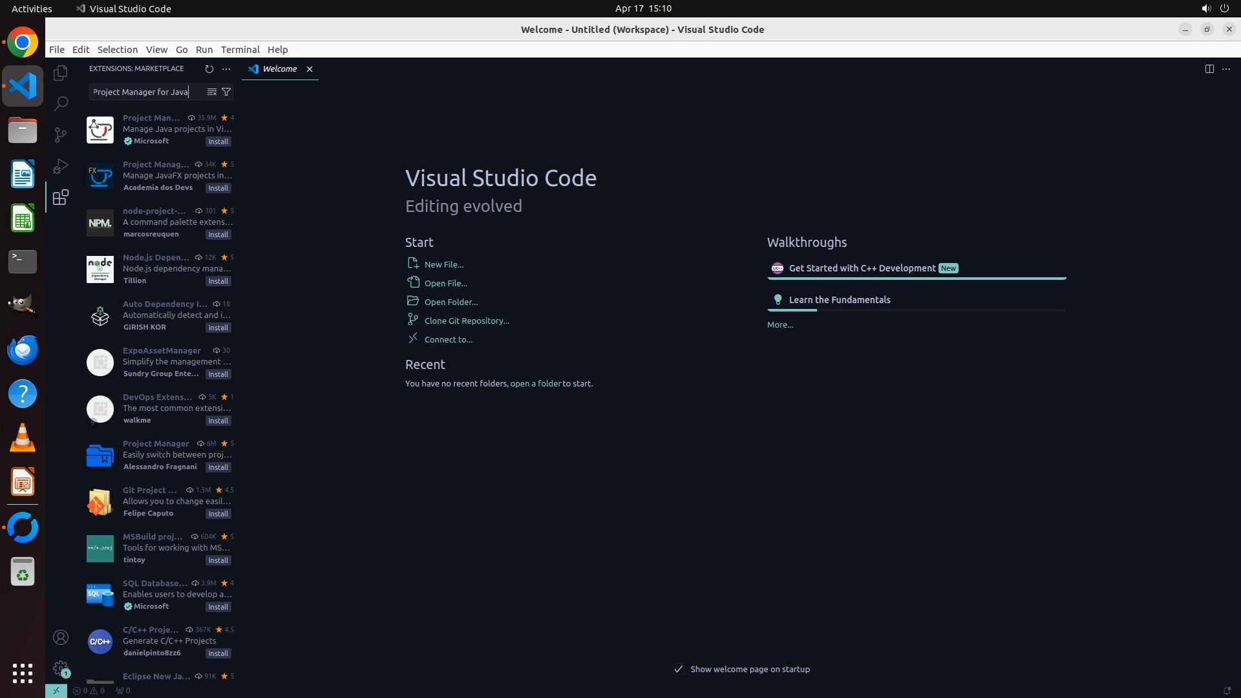Open Learn the Fundamentals walkthrough progress
The width and height of the screenshot is (1241, 698).
(x=839, y=300)
